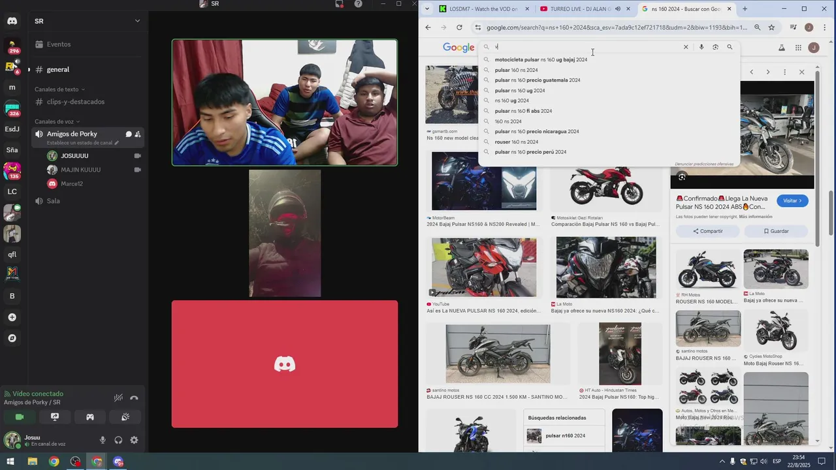
Task: Collapse Canales de texto category
Action: click(59, 89)
